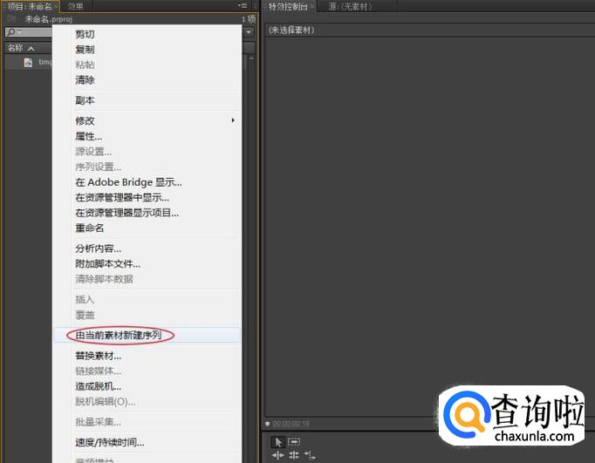595x463 pixels.
Task: Click the 00:00:00:18 timecode
Action: [291, 424]
